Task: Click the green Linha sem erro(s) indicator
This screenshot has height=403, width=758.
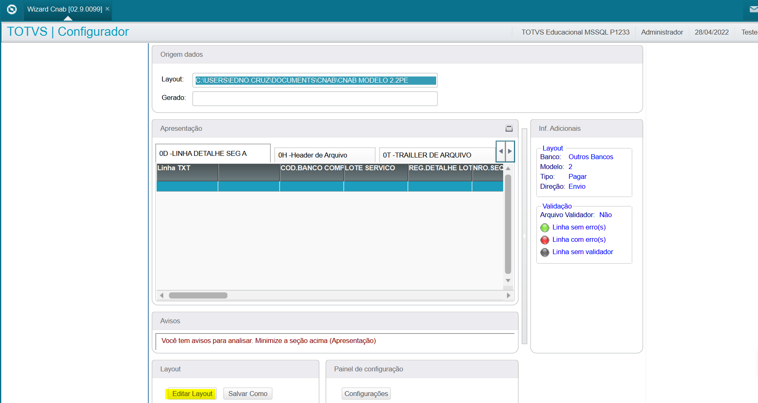Action: [x=545, y=227]
